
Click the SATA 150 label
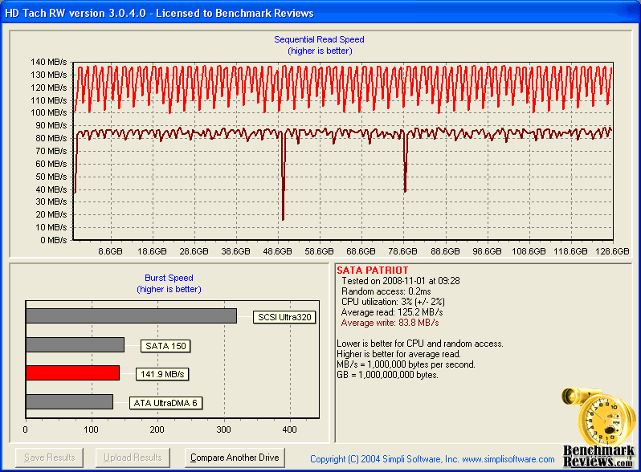[x=165, y=346]
